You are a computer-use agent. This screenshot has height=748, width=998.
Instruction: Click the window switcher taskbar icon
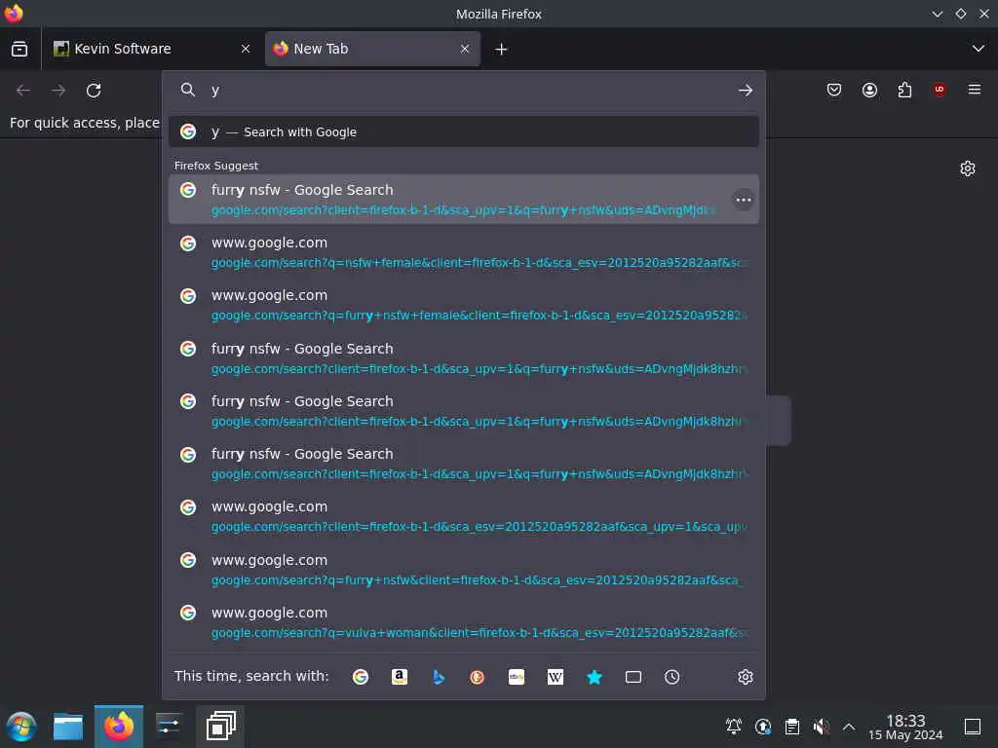coord(220,727)
